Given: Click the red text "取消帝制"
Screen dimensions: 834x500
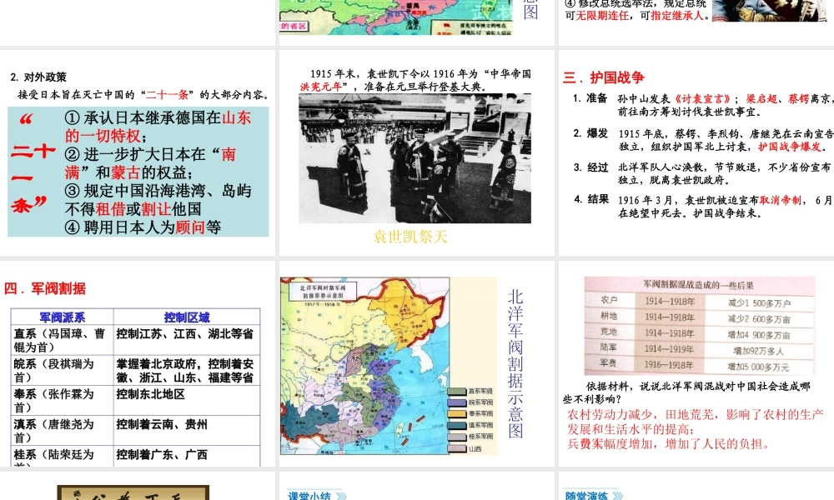Looking at the screenshot, I should click(781, 200).
